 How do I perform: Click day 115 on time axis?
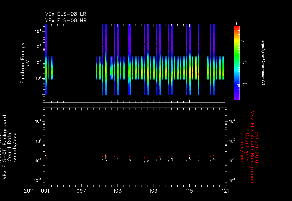pos(189,191)
